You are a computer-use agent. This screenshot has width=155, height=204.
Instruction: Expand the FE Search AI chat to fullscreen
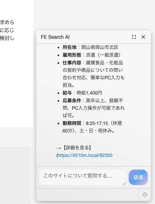point(134,37)
